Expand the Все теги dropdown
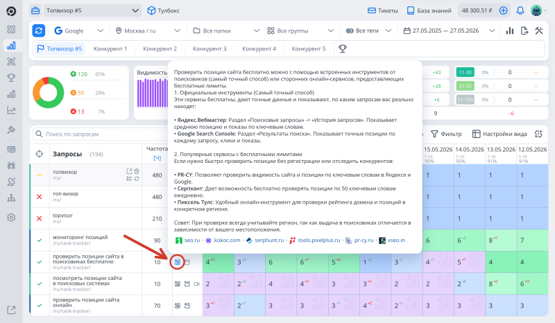Image resolution: width=555 pixels, height=323 pixels. pos(368,30)
